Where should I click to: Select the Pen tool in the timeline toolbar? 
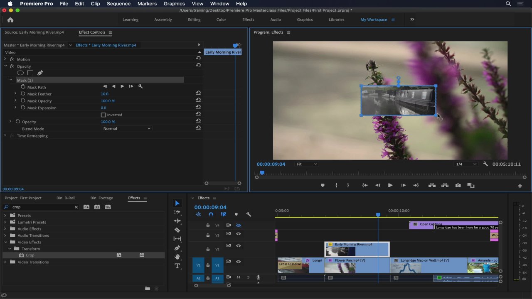pos(177,248)
